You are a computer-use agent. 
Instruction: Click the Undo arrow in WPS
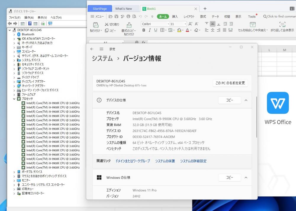(140, 16)
